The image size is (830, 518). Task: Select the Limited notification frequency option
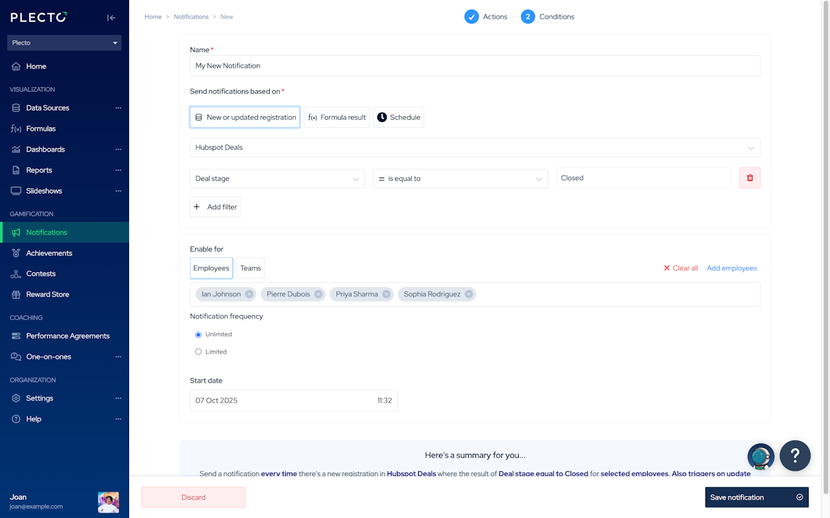[x=198, y=352]
